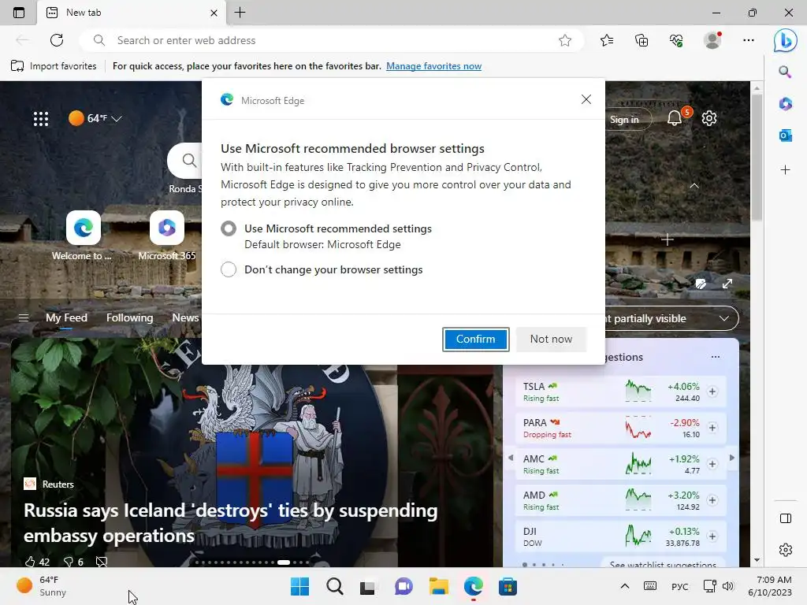Show previous watchlist card arrow
Viewport: 807px width, 605px height.
(511, 458)
